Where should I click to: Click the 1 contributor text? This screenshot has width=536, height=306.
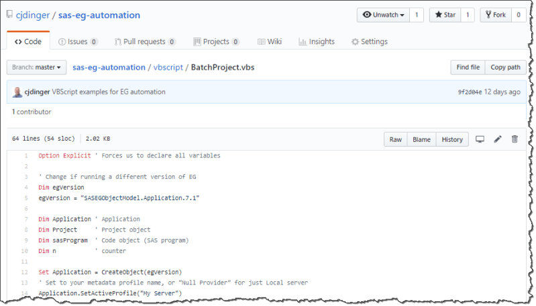[32, 112]
